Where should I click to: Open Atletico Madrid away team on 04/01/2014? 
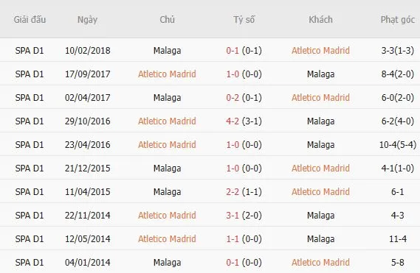pos(320,262)
